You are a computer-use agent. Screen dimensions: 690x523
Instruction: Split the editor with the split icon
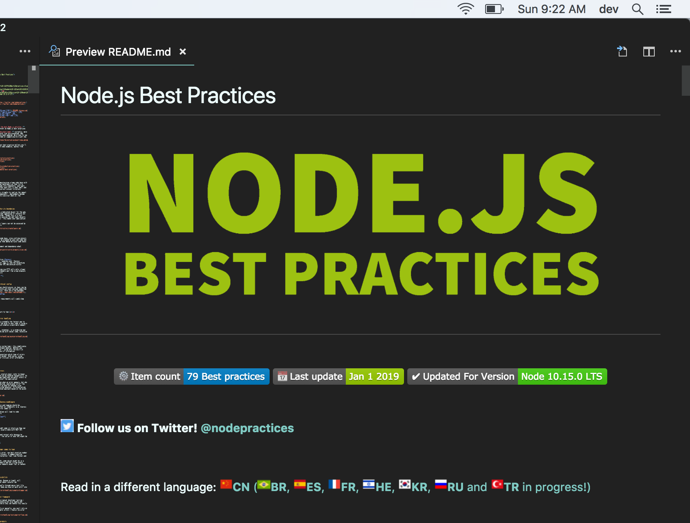(x=649, y=52)
